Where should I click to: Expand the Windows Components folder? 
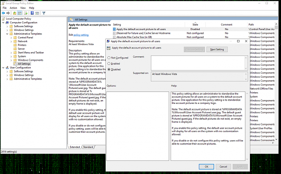coord(11,60)
